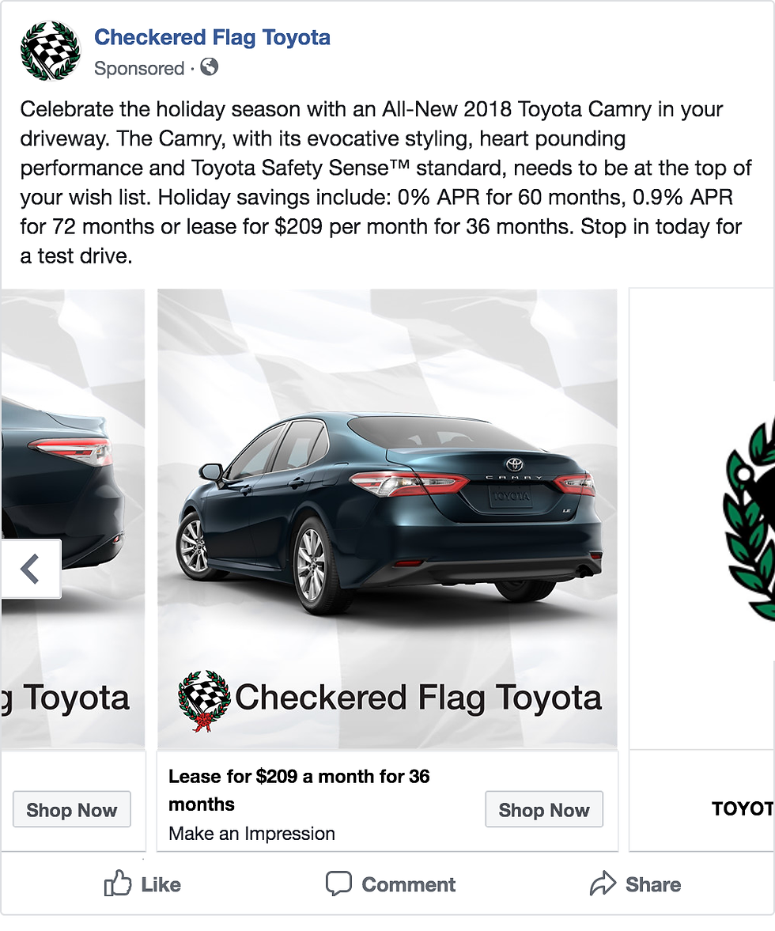The image size is (775, 931).
Task: Click the curved arrow Share icon
Action: pyautogui.click(x=603, y=884)
